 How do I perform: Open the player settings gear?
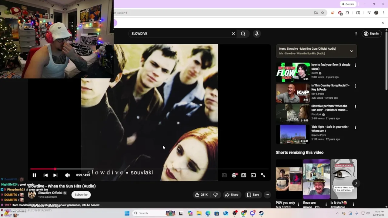click(234, 175)
